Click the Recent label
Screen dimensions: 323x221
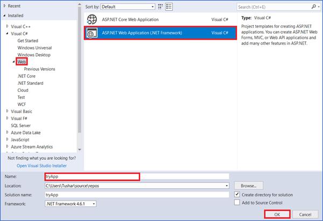pos(14,6)
